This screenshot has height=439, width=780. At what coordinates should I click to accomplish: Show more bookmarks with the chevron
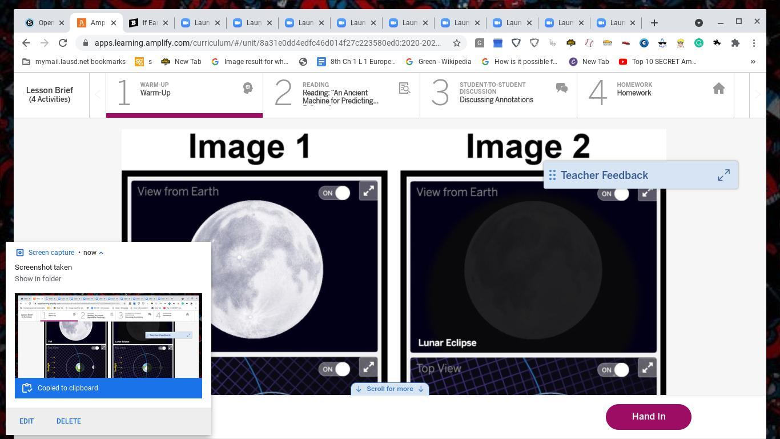753,62
